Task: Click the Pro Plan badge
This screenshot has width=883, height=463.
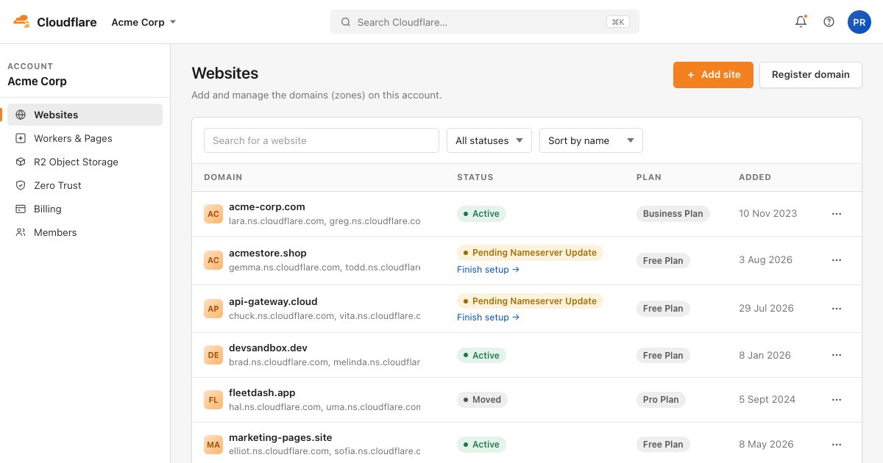Action: tap(661, 400)
